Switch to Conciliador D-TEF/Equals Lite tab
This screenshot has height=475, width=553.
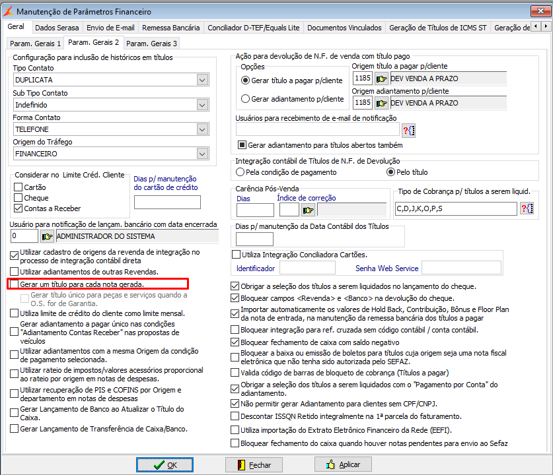coord(253,28)
